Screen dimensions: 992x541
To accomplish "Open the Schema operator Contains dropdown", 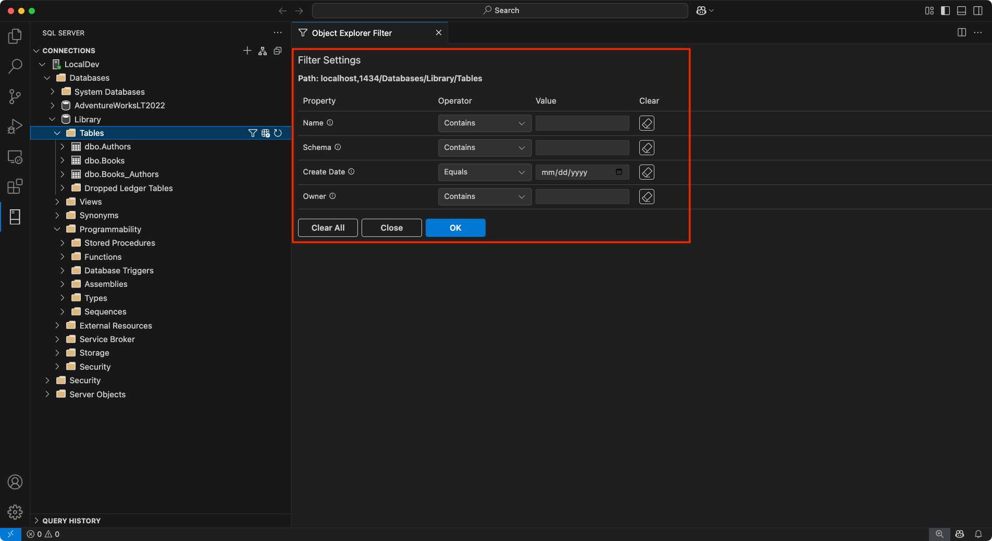I will (484, 147).
